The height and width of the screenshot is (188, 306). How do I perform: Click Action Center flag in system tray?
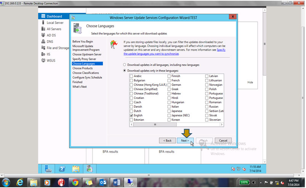266,183
